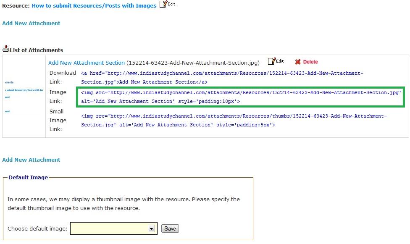Click the 'In some cases, we may display' description paragraph
This screenshot has width=410, height=244.
click(x=124, y=204)
